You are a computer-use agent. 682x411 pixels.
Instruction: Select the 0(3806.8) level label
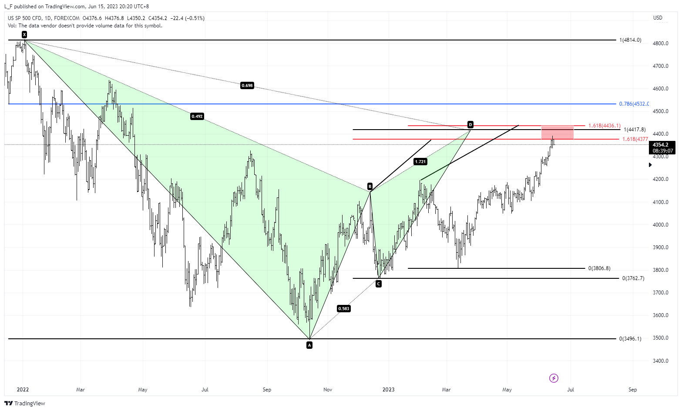click(x=599, y=268)
